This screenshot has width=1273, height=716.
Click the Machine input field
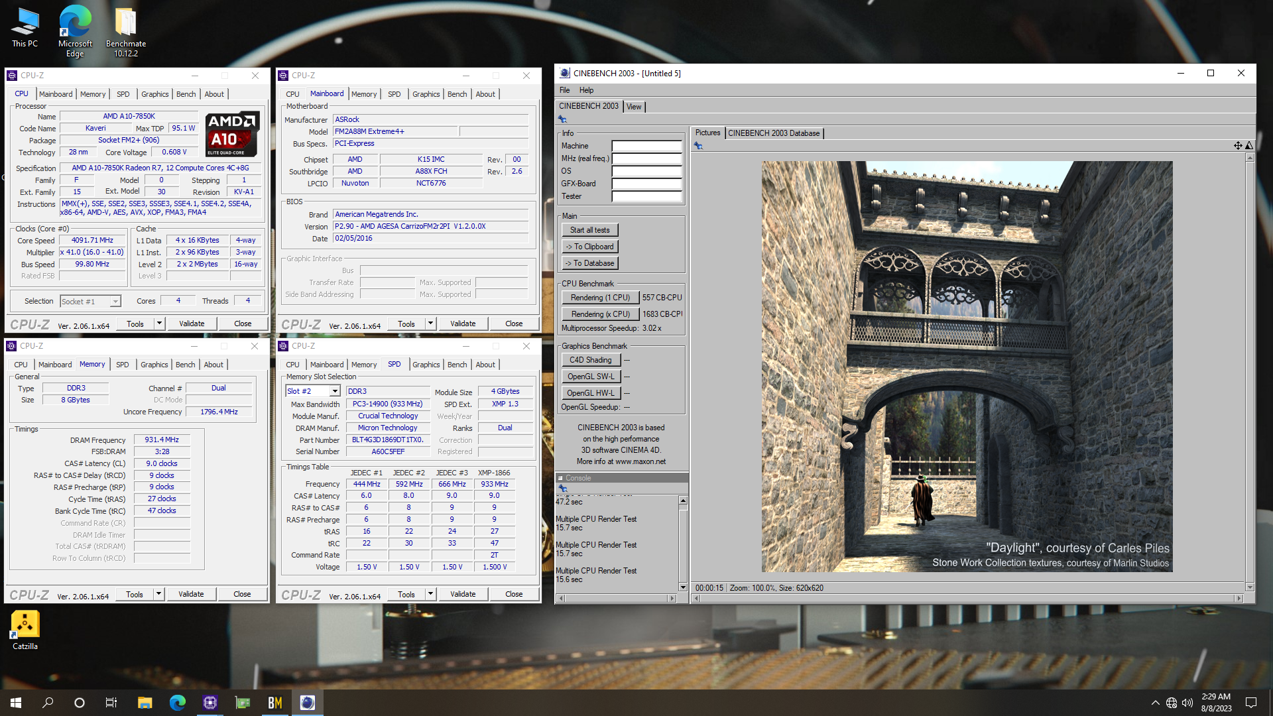point(646,146)
